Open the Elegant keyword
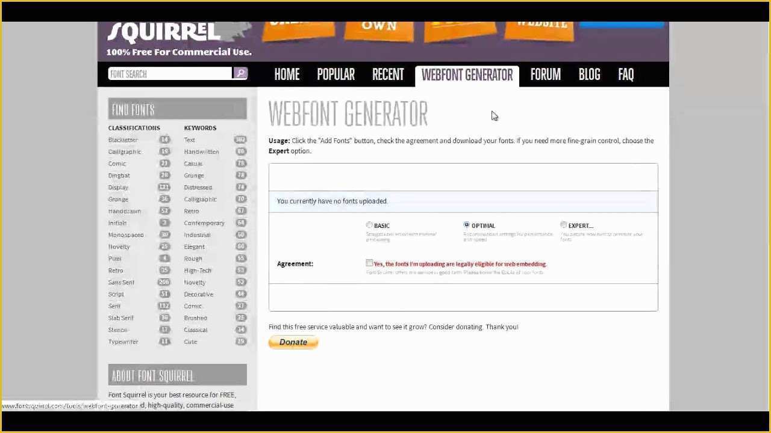Image resolution: width=771 pixels, height=433 pixels. pos(194,247)
